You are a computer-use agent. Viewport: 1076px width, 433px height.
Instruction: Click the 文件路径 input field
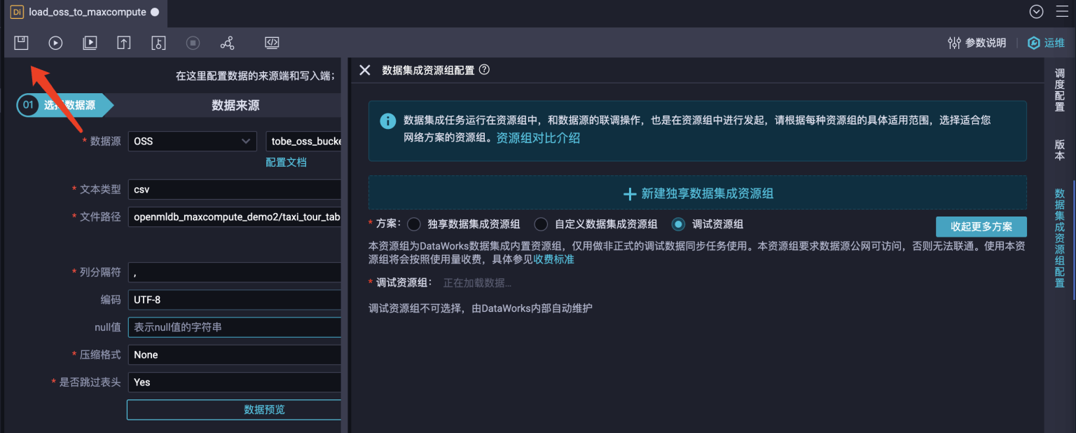(234, 217)
